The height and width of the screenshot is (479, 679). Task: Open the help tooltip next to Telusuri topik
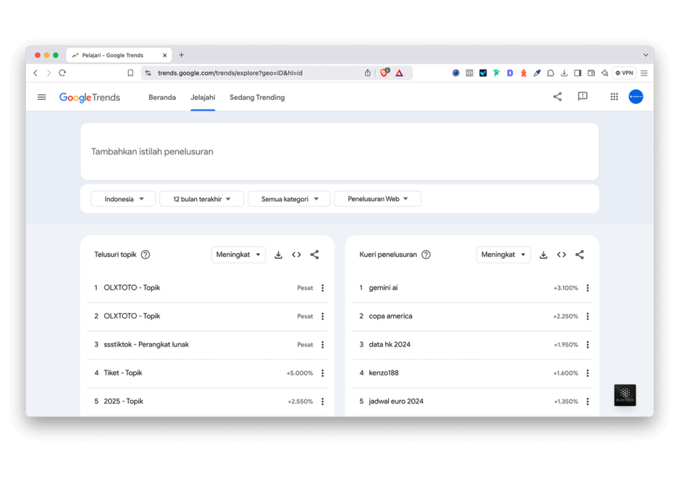(145, 254)
